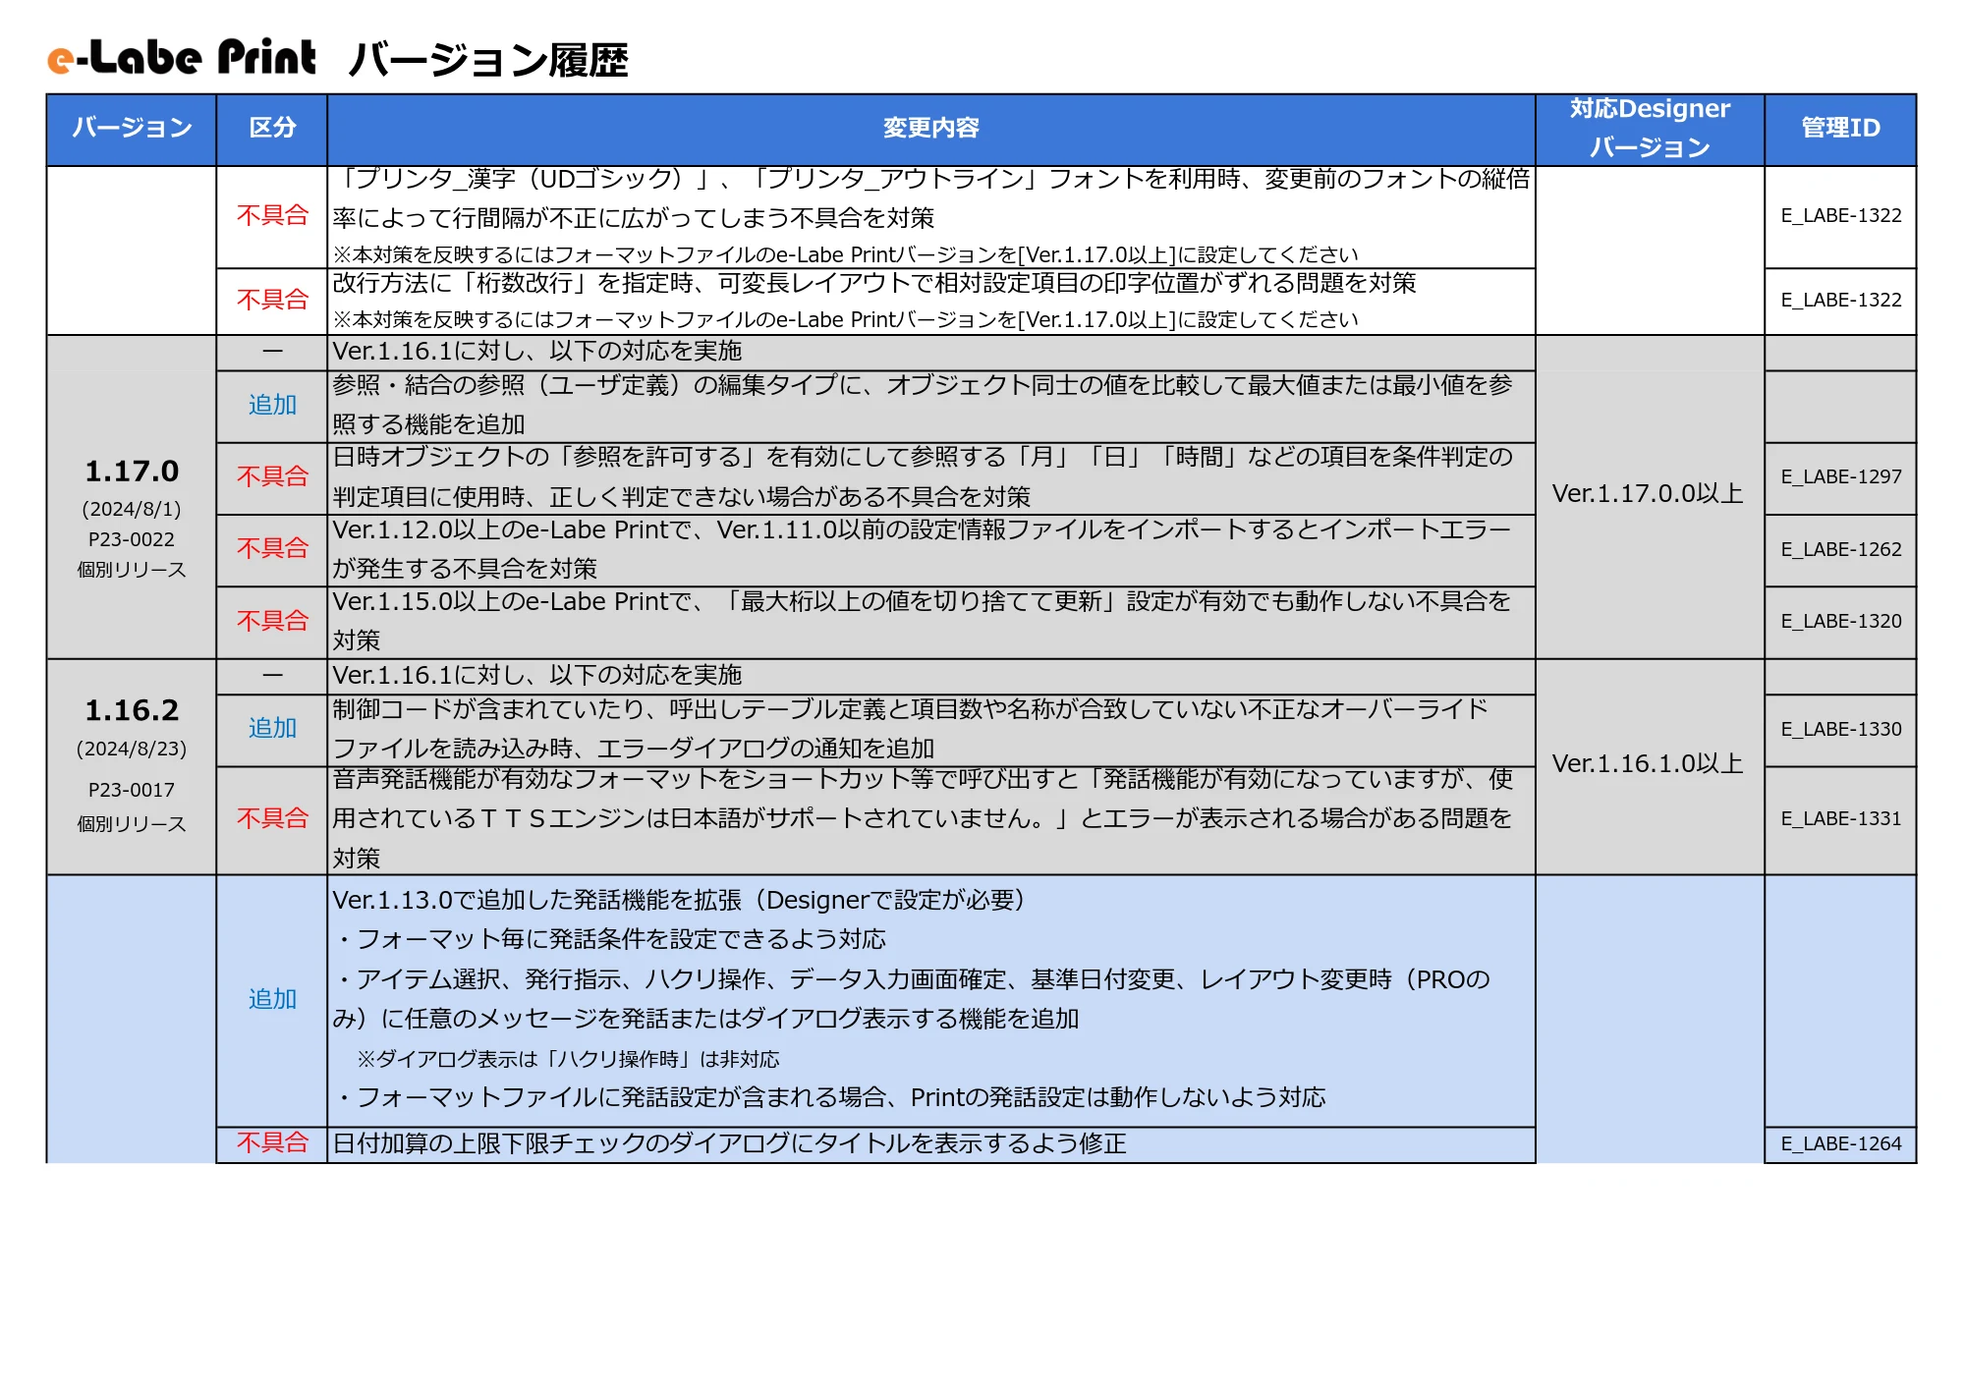Select the ※ダイアログ表示は「ハクリ操作時」は非対応 note

click(568, 1059)
